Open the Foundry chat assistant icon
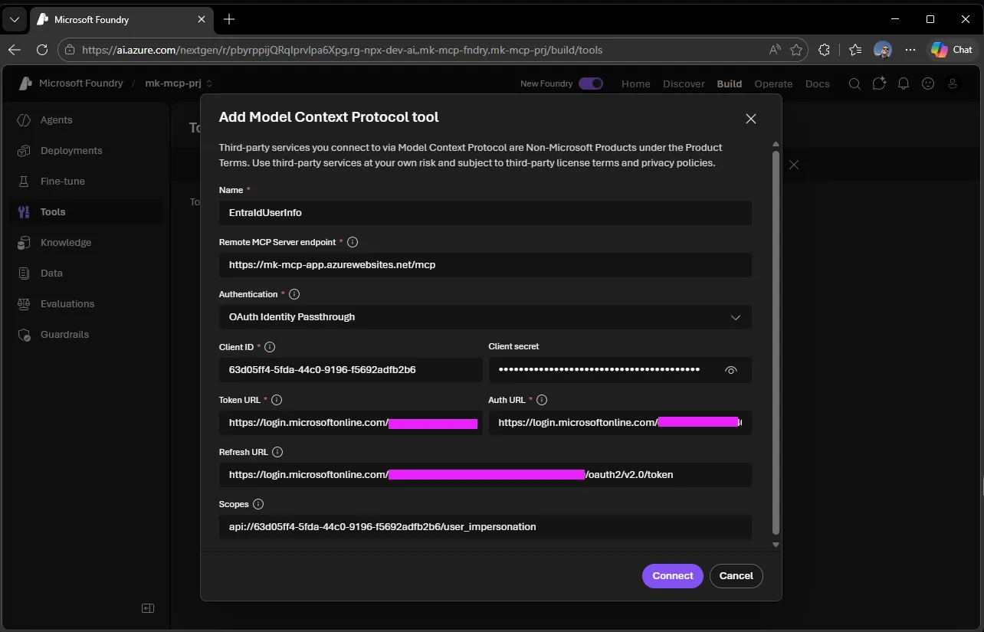The width and height of the screenshot is (984, 632). (x=879, y=84)
